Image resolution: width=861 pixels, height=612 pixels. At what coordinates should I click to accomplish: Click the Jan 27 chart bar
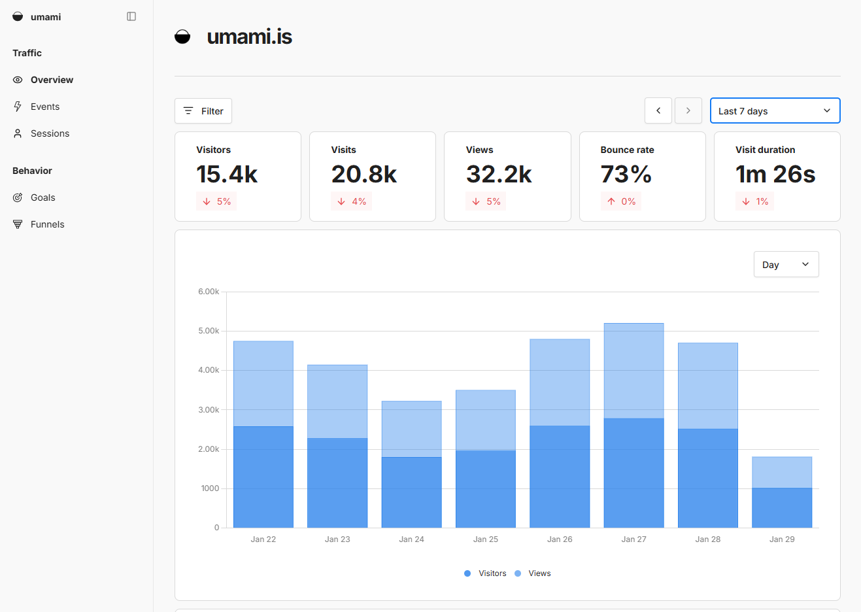tap(633, 425)
